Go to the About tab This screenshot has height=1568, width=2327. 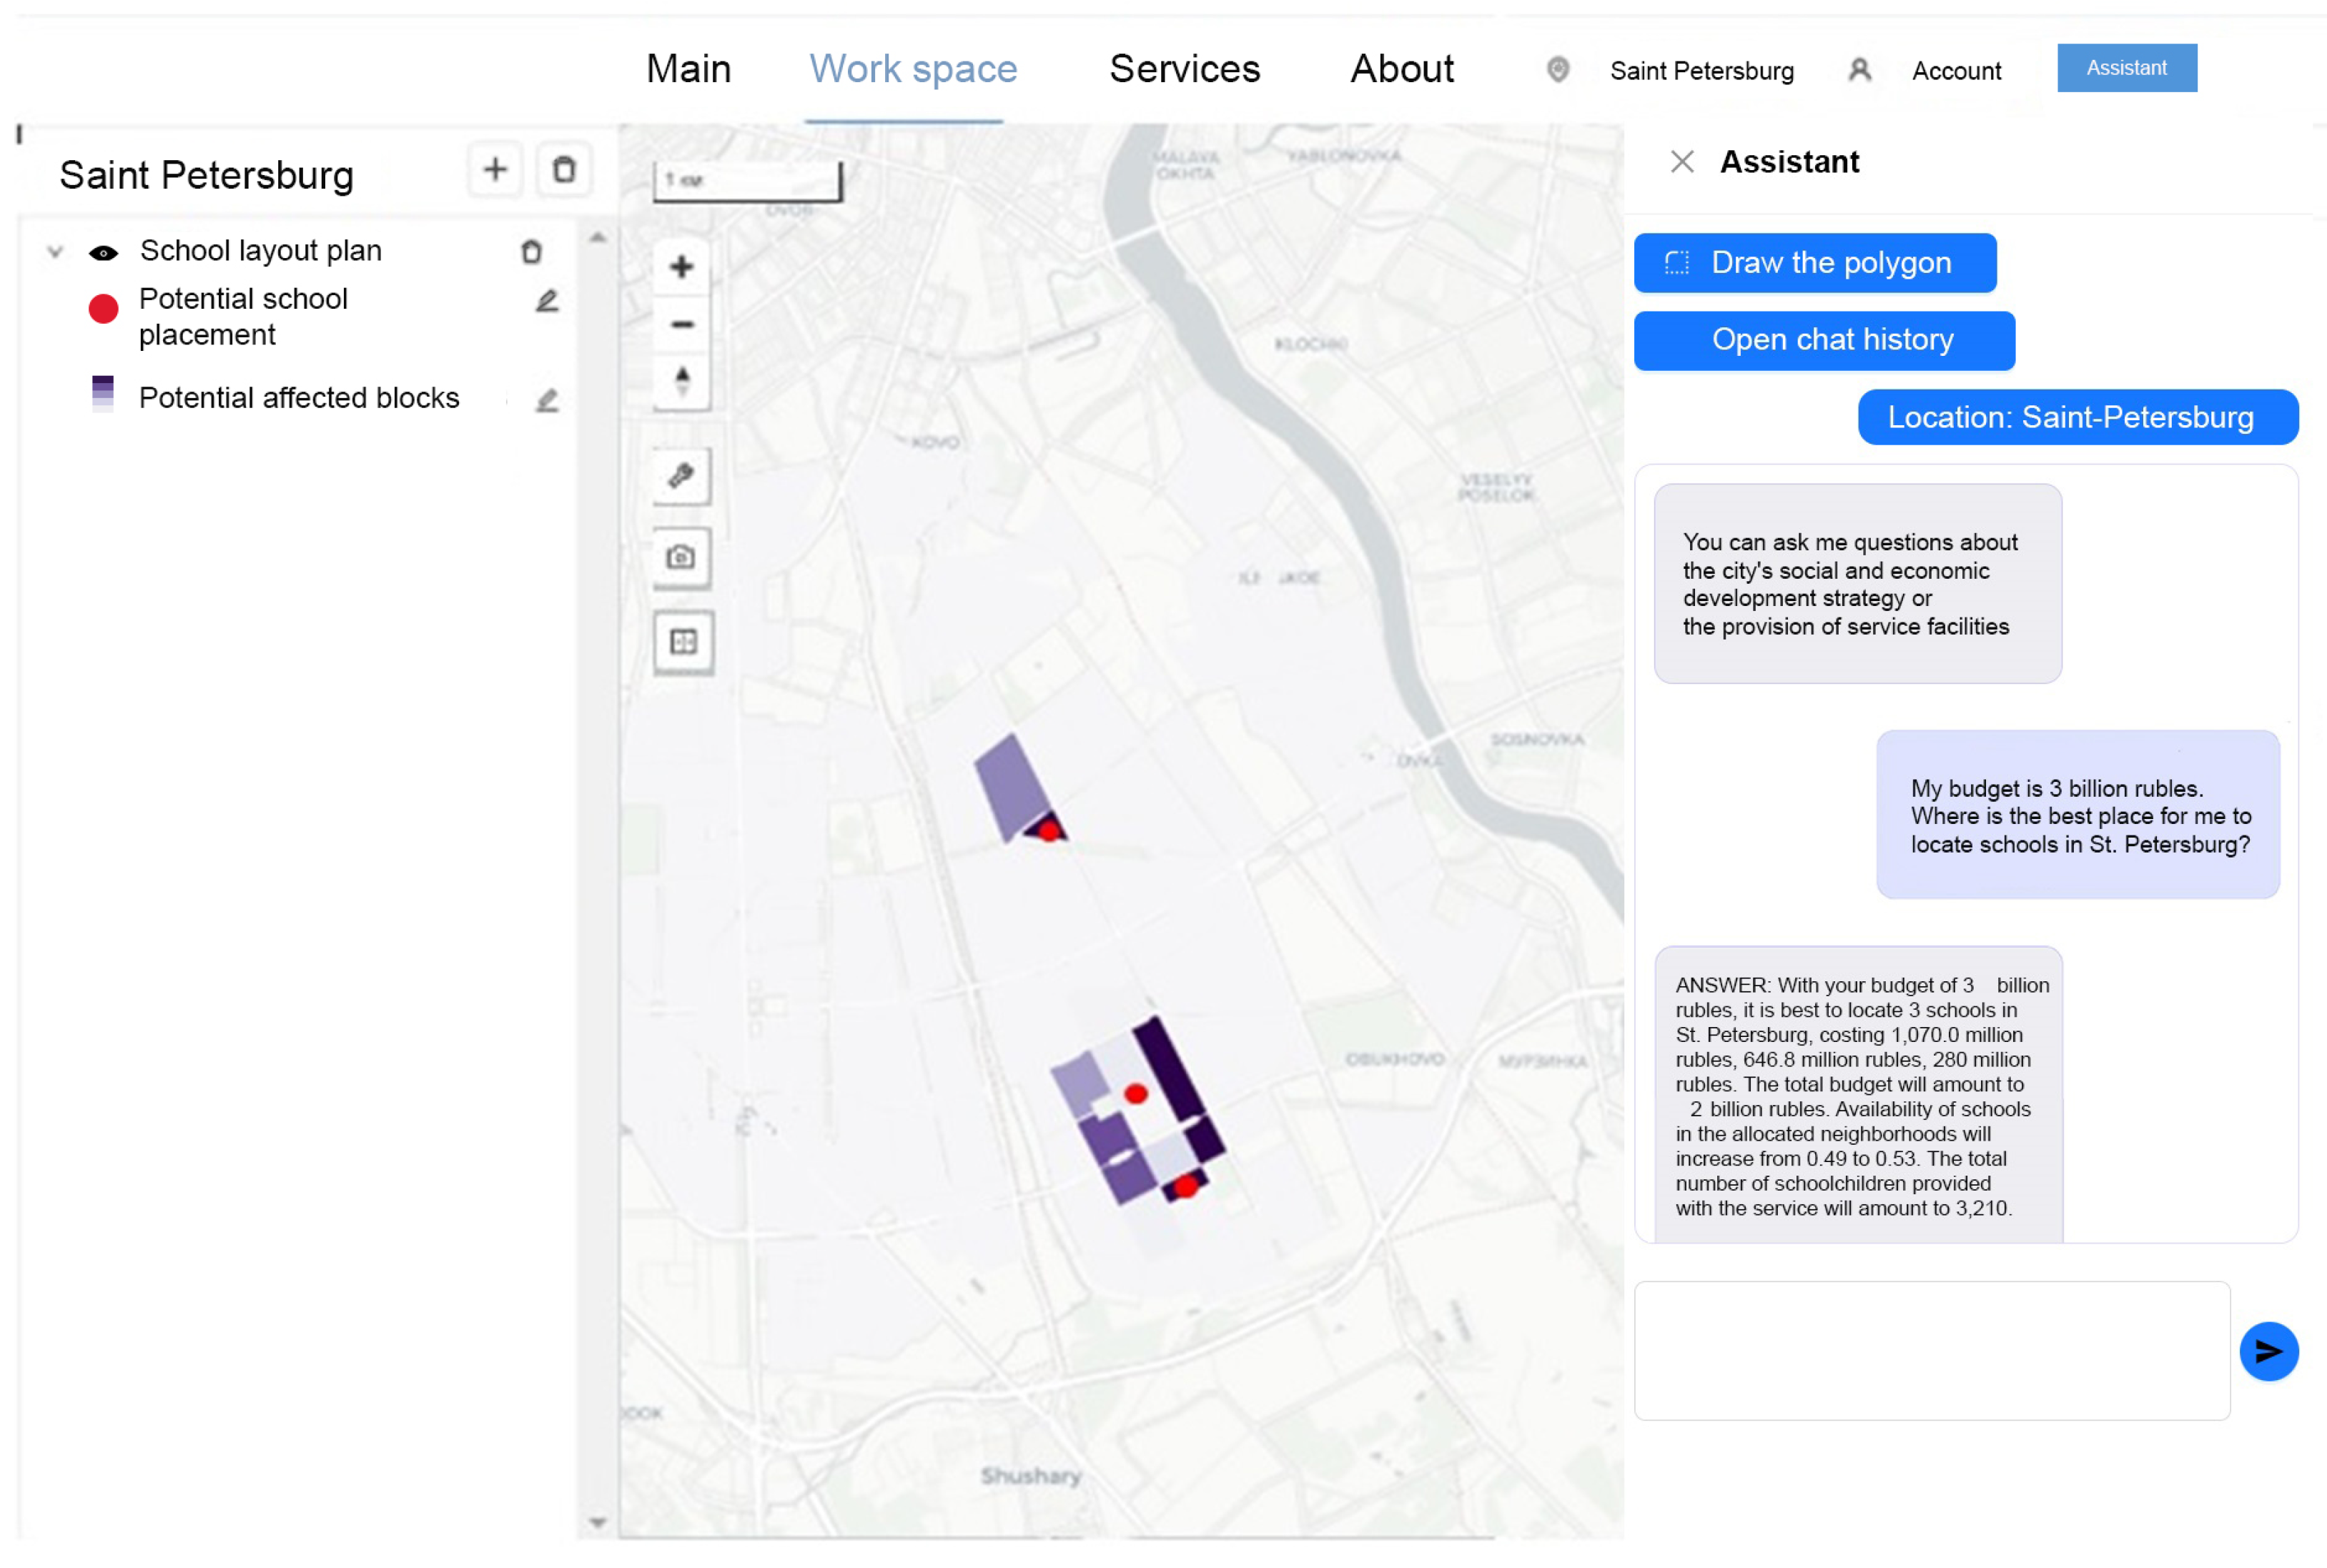[1401, 69]
